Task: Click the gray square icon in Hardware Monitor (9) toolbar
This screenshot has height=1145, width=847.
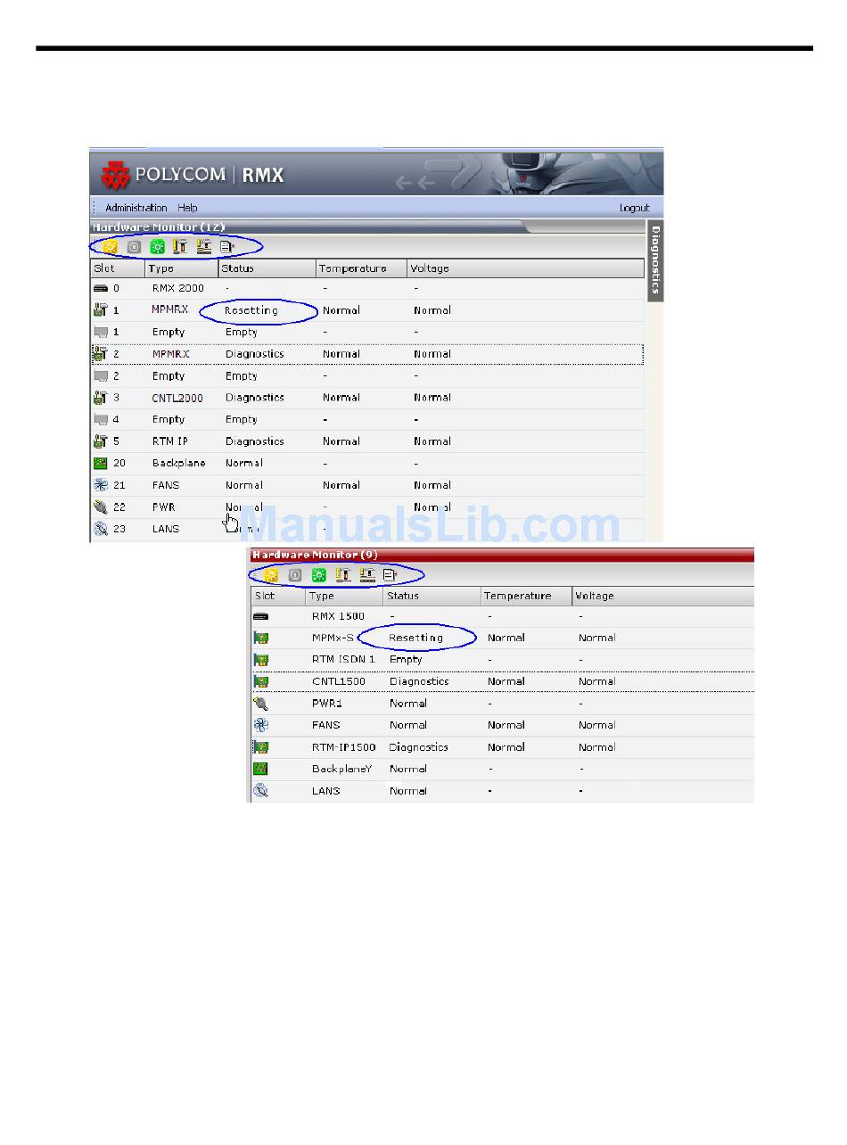Action: point(295,575)
